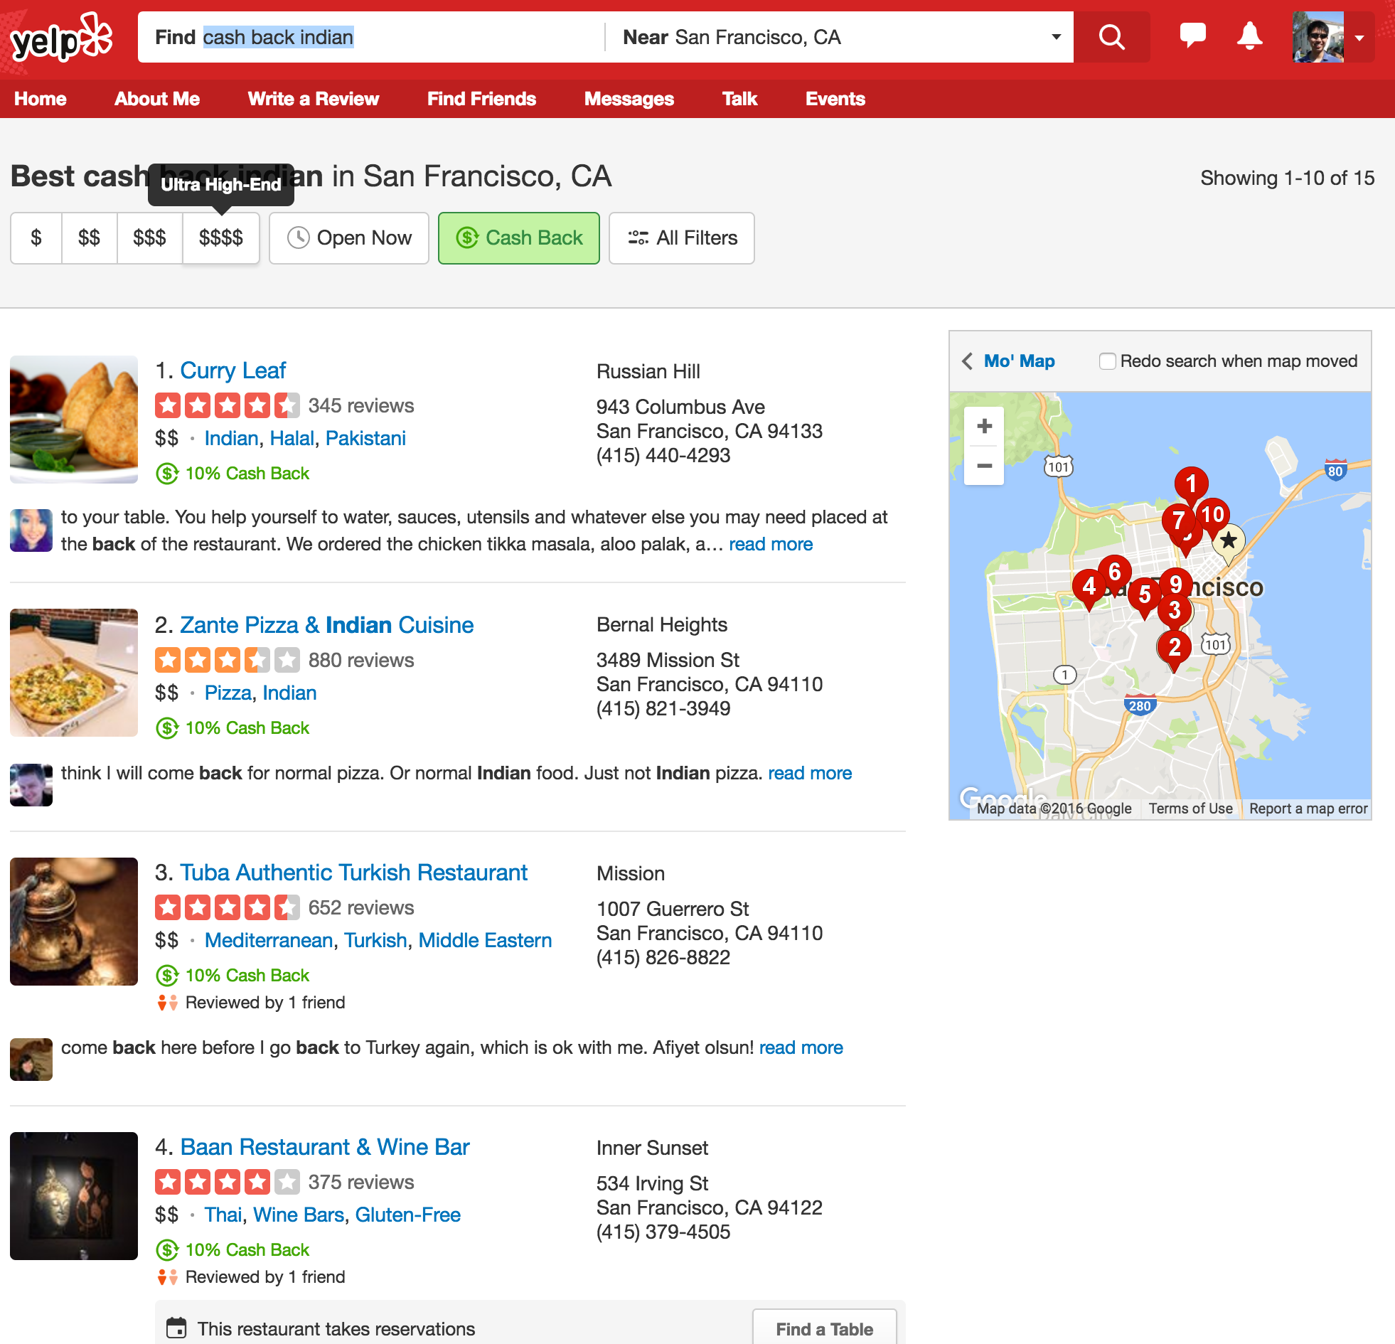Zoom out on the map

pos(983,466)
